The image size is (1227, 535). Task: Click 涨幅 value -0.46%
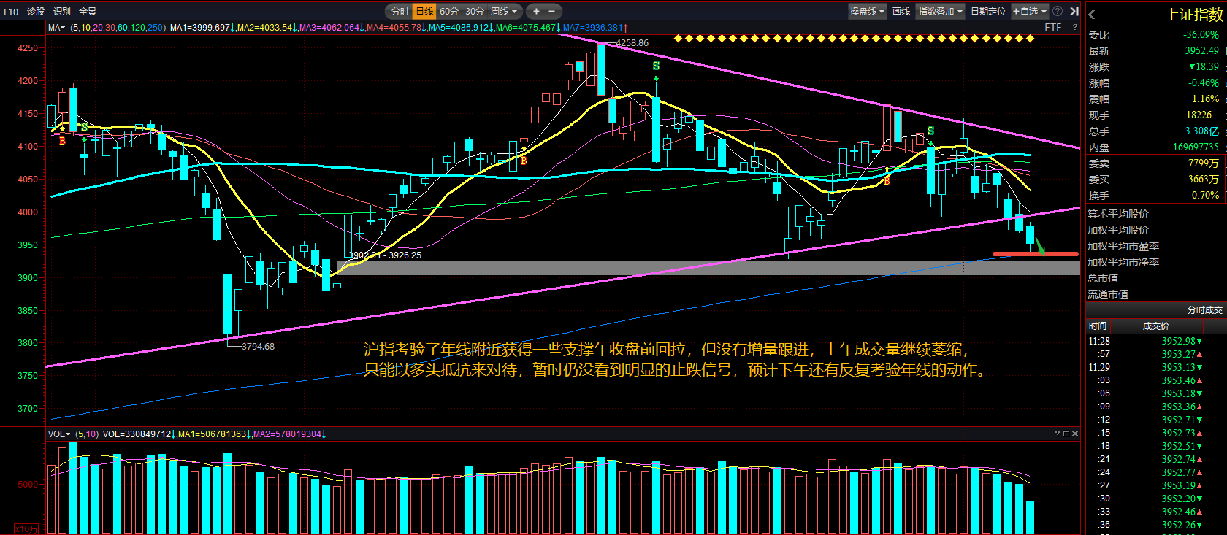pos(1203,82)
